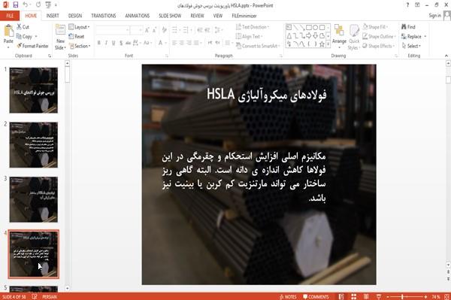Click the zoom slider handle
451x300 pixels.
(402, 297)
